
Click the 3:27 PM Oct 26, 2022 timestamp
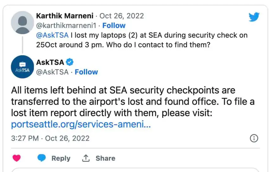(x=50, y=138)
